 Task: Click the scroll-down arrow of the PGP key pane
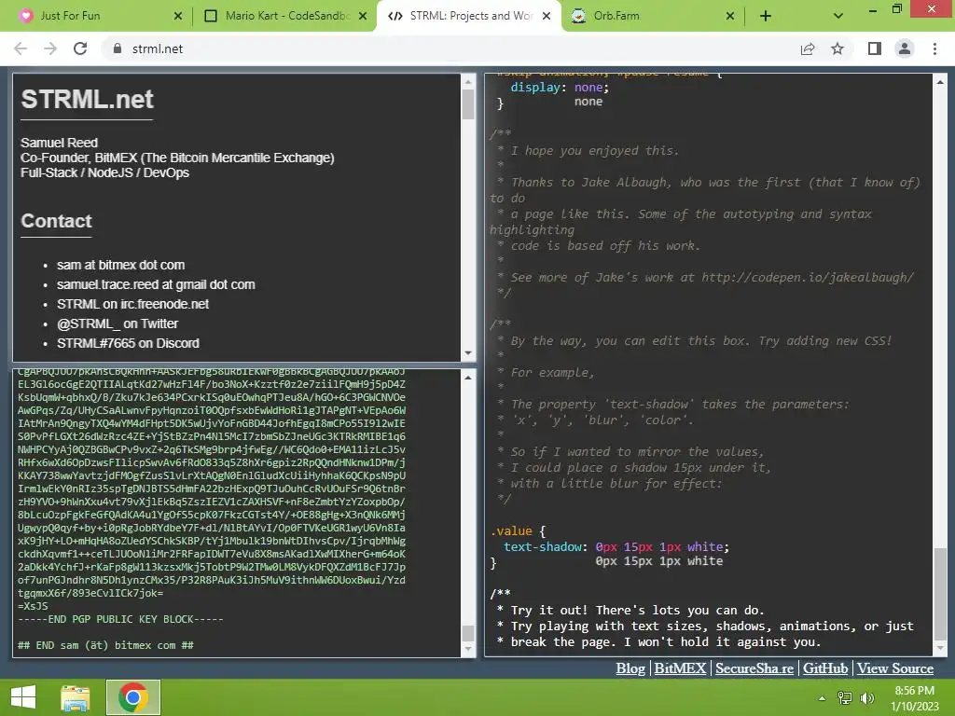468,649
